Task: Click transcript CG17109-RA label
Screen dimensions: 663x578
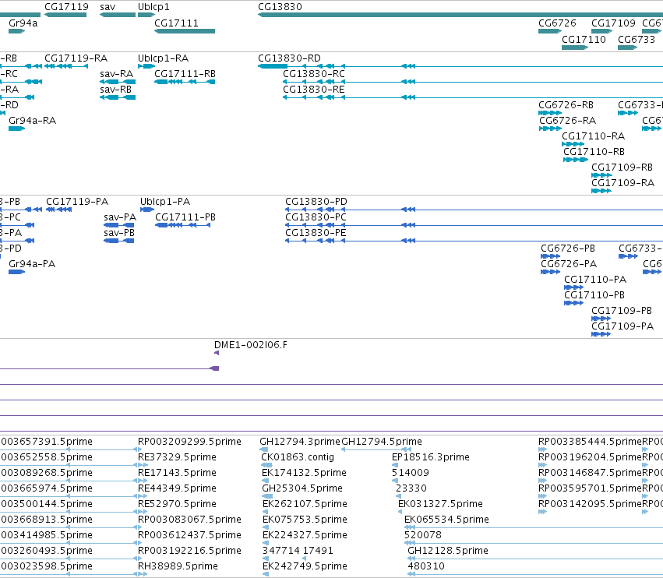Action: coord(622,182)
